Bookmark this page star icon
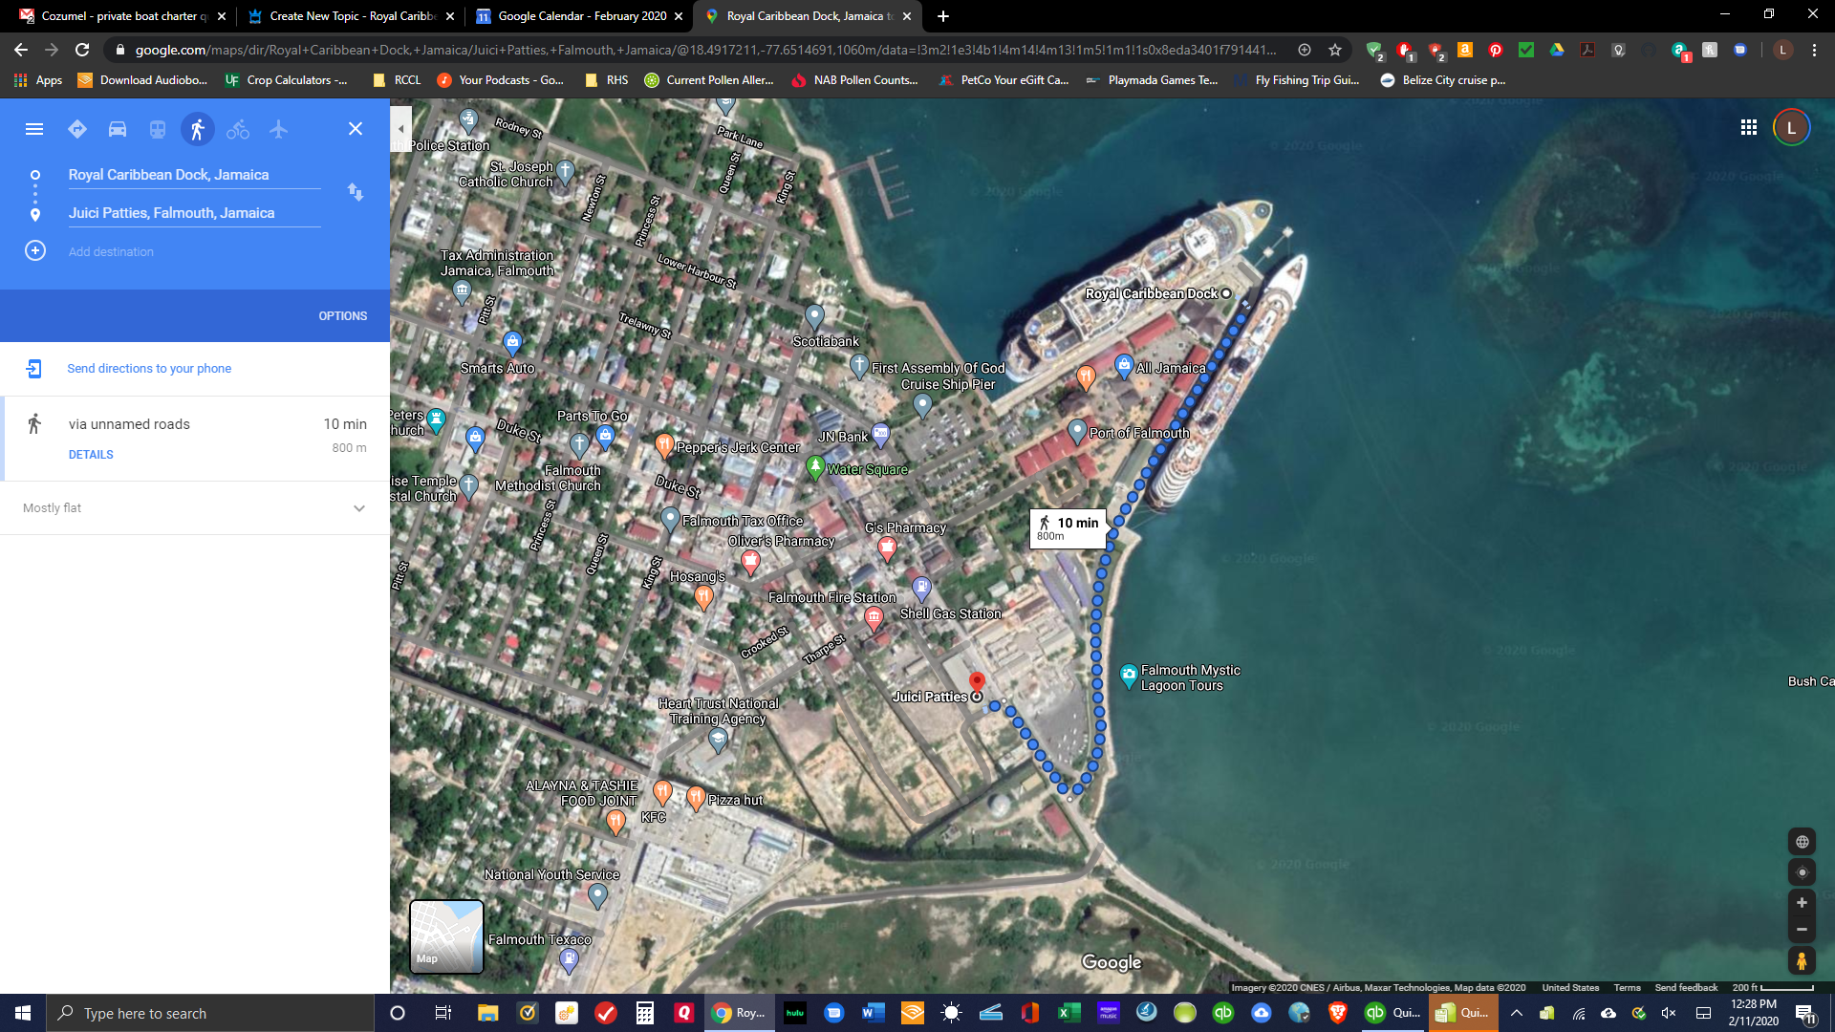 point(1335,50)
